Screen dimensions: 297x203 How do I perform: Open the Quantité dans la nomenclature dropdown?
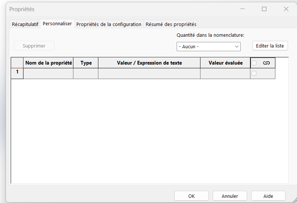click(x=208, y=46)
